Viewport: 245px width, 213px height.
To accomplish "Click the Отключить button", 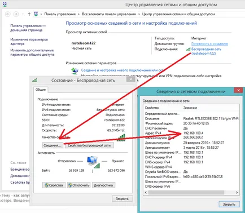I will point(78,185).
